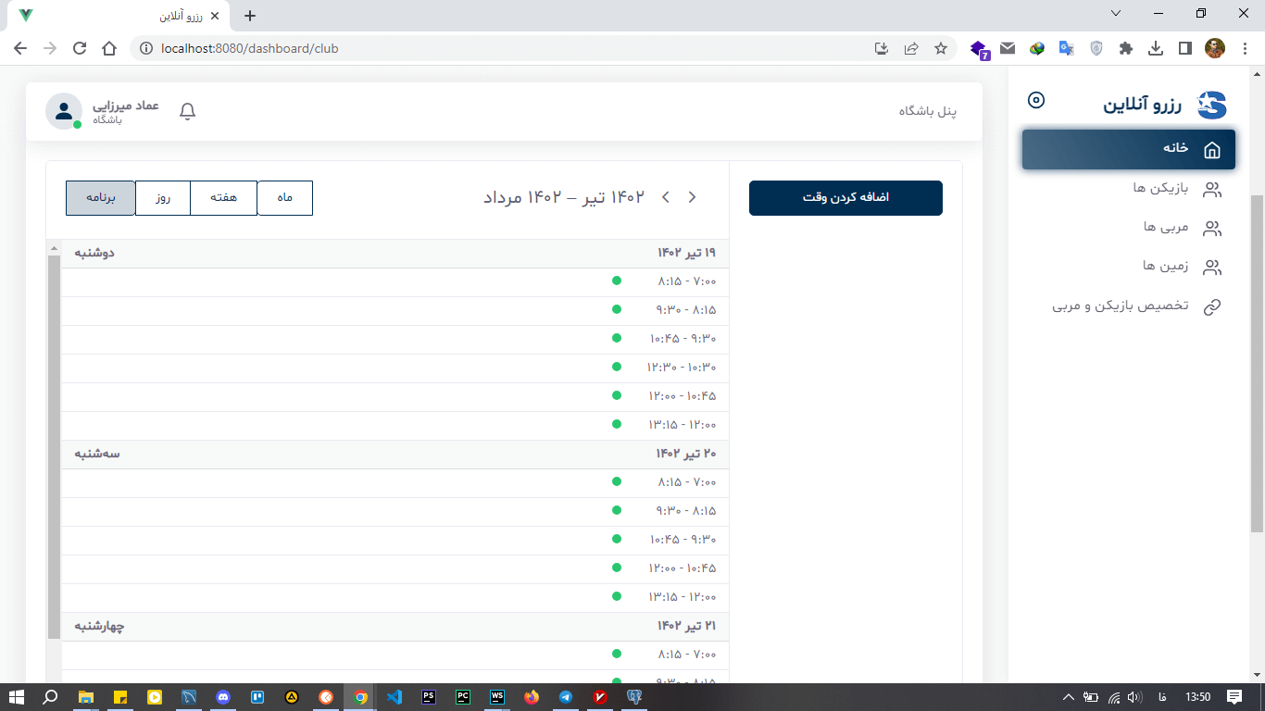This screenshot has height=711, width=1265.
Task: Open the ۱۲:۰۰ - ۱۳:۱۵ slot on سه‌شنبه
Action: pos(395,597)
